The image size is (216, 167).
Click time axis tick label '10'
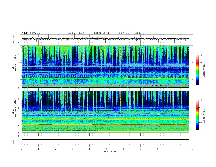pyautogui.click(x=192, y=149)
